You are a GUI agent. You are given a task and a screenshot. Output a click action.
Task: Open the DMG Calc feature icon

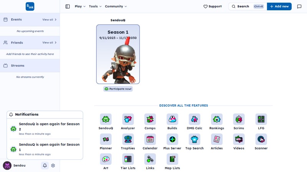(195, 119)
